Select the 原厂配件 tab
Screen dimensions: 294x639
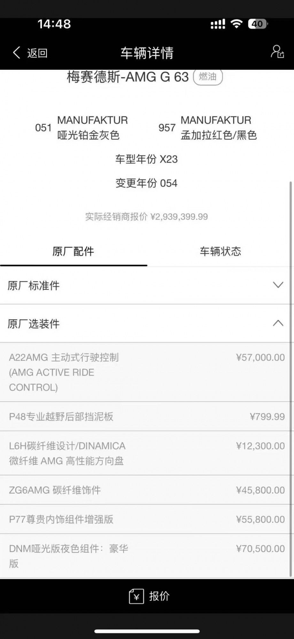click(x=73, y=251)
